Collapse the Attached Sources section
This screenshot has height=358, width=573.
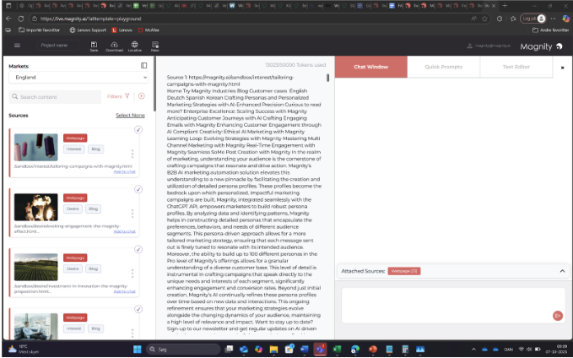[x=562, y=271]
